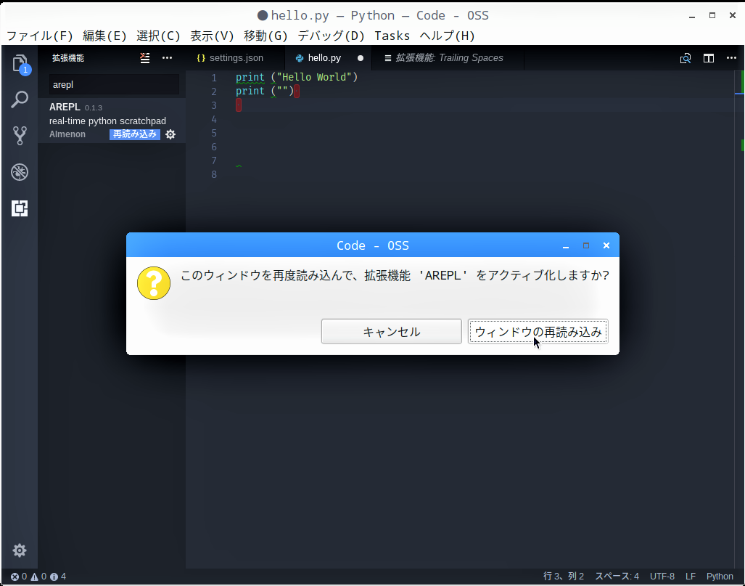The height and width of the screenshot is (586, 745).
Task: Open the Source Control view
Action: click(x=20, y=136)
